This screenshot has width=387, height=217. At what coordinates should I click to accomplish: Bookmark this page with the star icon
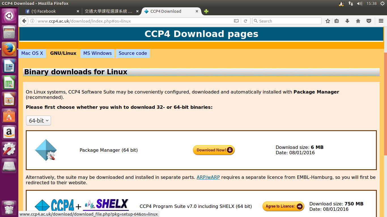(328, 21)
